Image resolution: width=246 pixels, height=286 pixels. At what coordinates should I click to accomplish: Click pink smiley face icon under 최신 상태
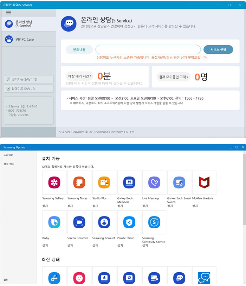[x=79, y=278]
